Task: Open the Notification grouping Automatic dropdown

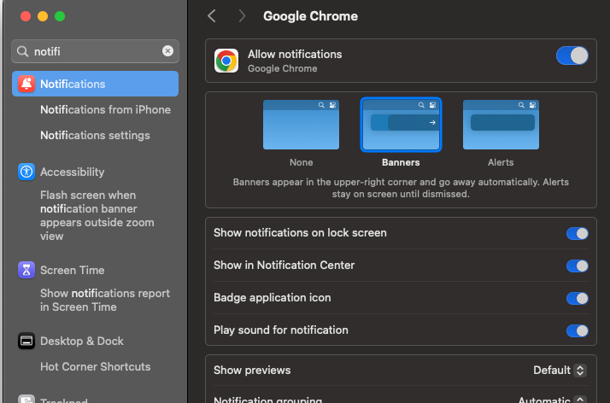Action: point(553,400)
